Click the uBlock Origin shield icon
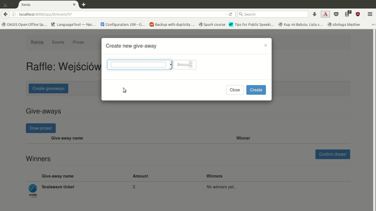Screen dimensions: 376x211 [x=358, y=14]
